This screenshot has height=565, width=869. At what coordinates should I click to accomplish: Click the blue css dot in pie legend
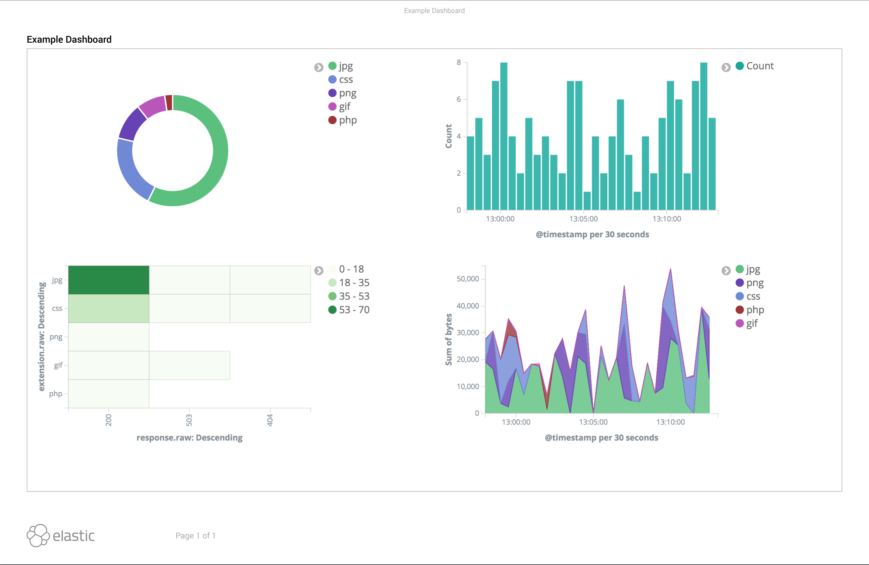point(332,79)
